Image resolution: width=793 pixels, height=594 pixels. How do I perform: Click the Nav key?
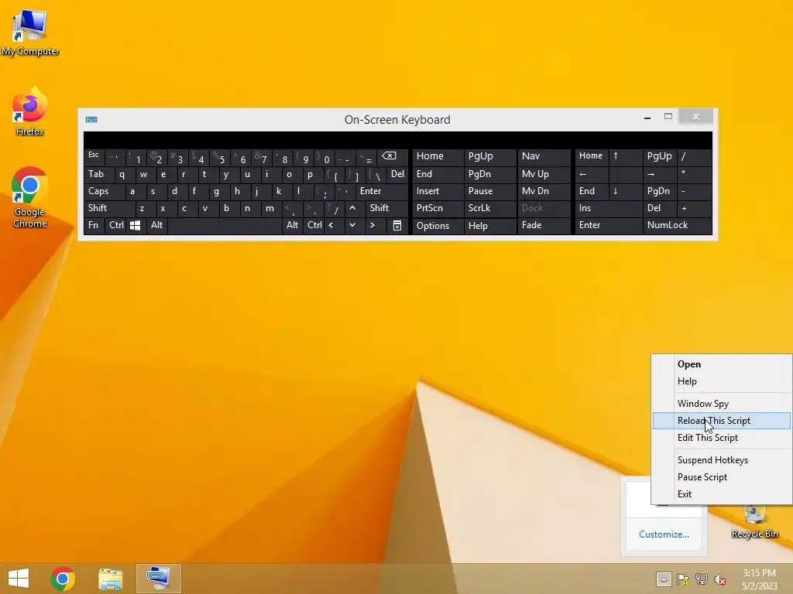pos(544,157)
